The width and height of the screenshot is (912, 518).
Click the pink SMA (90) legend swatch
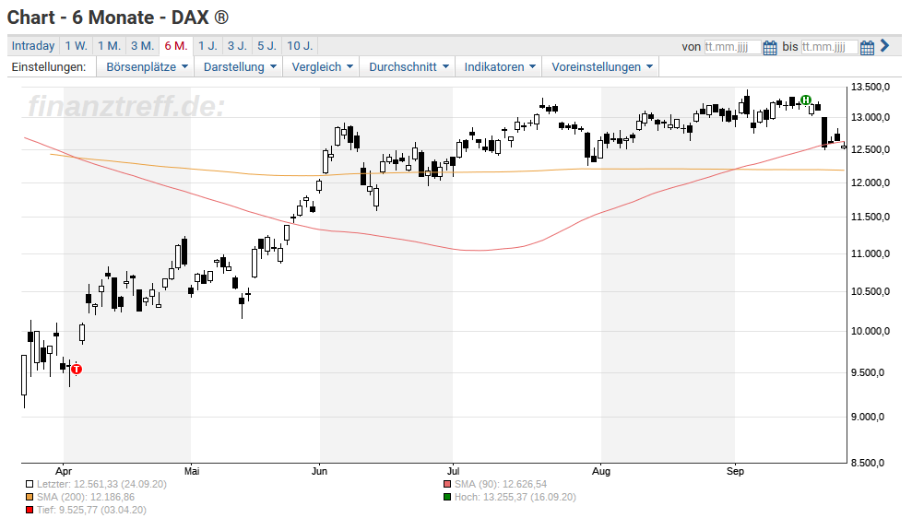446,484
